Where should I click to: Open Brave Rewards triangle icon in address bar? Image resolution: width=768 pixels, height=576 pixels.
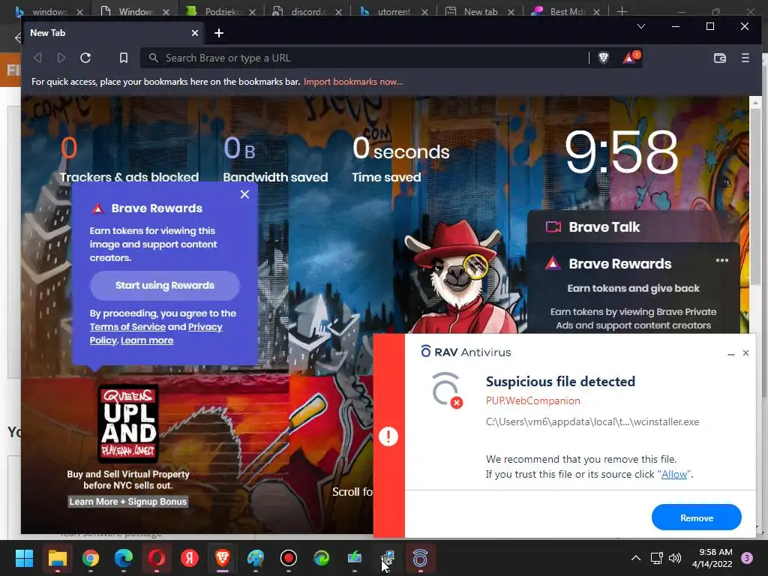tap(630, 58)
